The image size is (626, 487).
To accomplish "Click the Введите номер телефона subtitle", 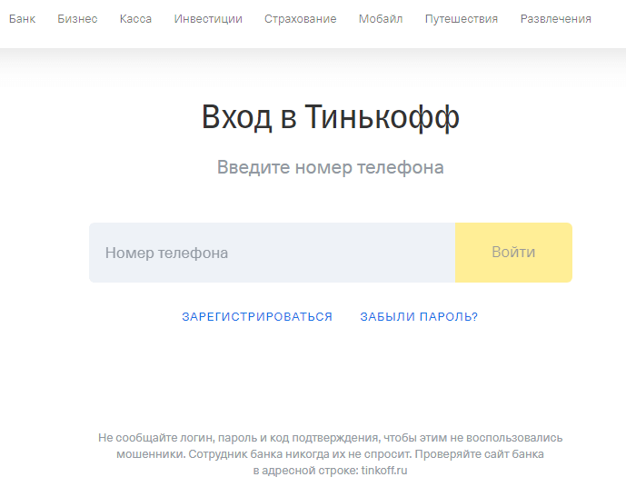I will tap(331, 167).
